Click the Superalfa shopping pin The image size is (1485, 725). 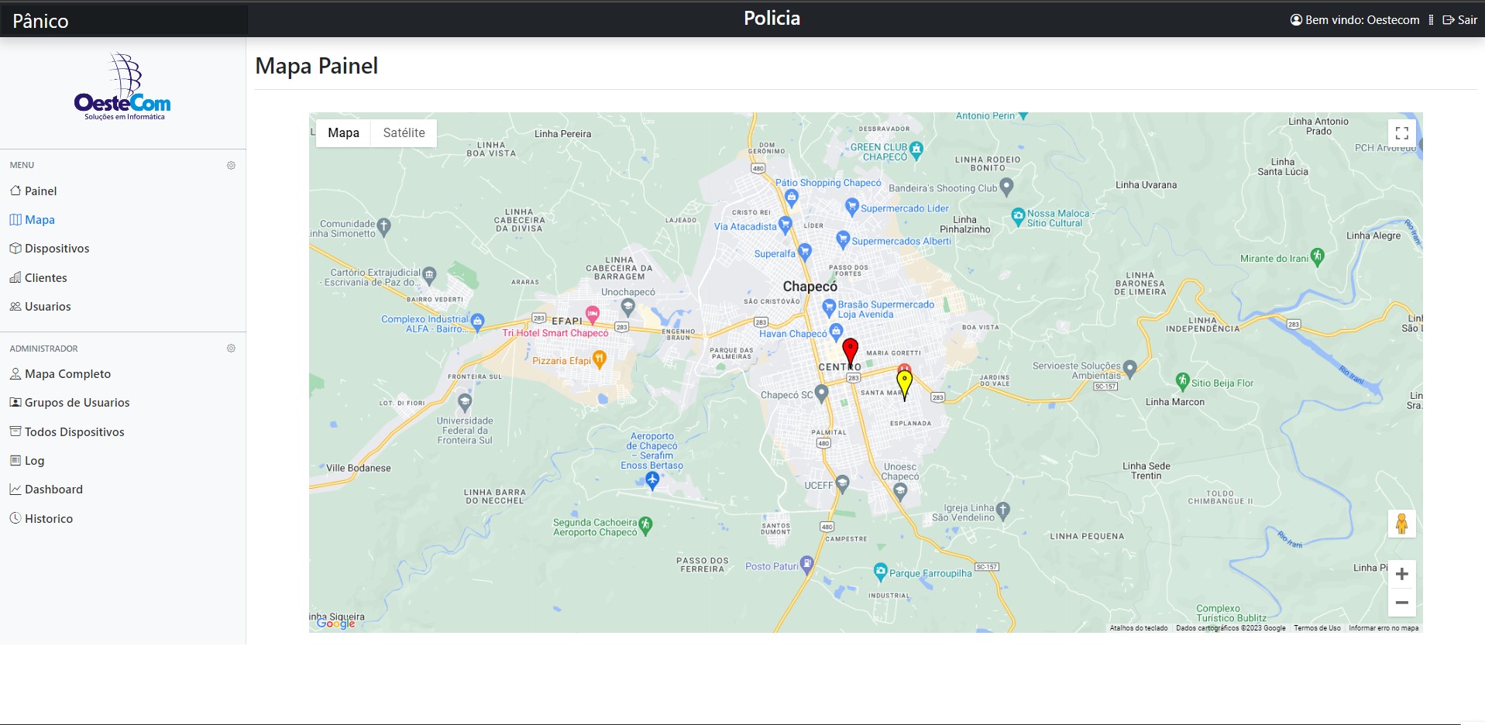[804, 252]
